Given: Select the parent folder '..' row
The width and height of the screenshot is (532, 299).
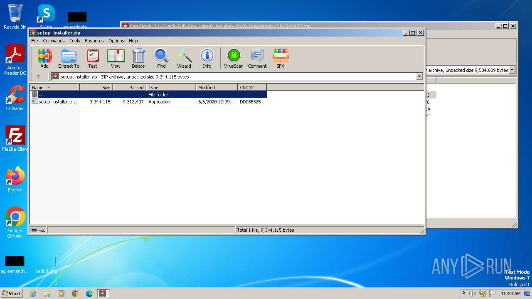Looking at the screenshot, I should (148, 95).
